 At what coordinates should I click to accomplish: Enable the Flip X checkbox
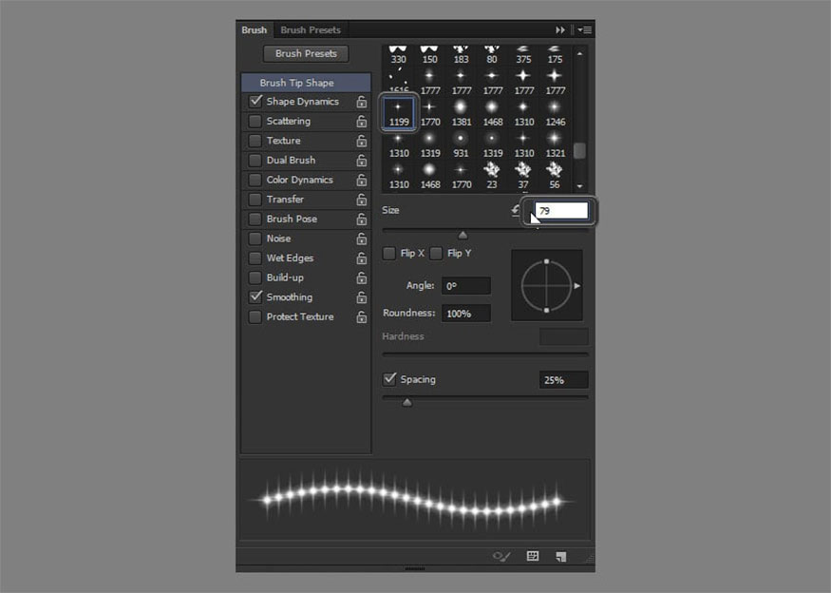coord(389,254)
